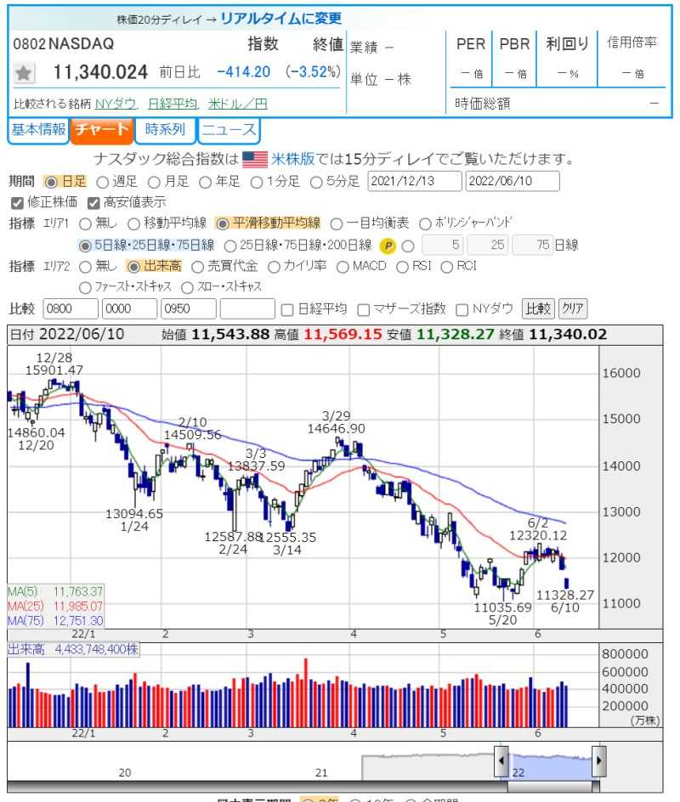
Task: Choose 25日線・75日線・200日線 option
Action: point(230,246)
